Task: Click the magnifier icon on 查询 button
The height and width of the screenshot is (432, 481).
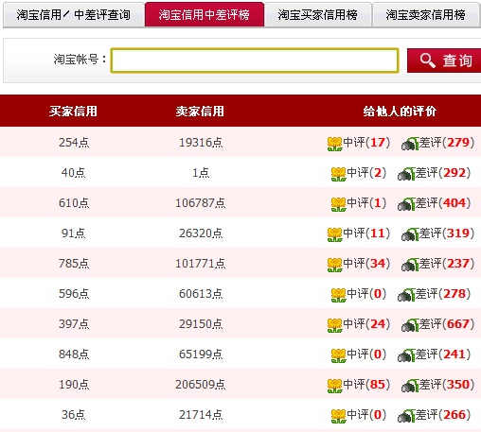Action: point(428,60)
